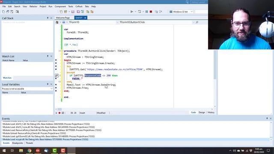This screenshot has width=274, height=154.
Task: Click the Run (play) toolbar button
Action: point(132,12)
